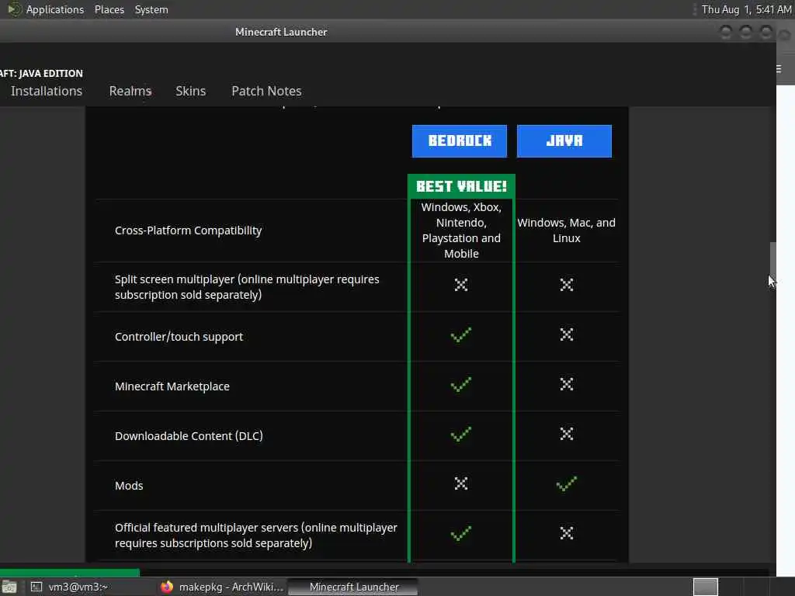This screenshot has height=596, width=795.
Task: Click the Minecraft Launcher window title
Action: coord(281,32)
